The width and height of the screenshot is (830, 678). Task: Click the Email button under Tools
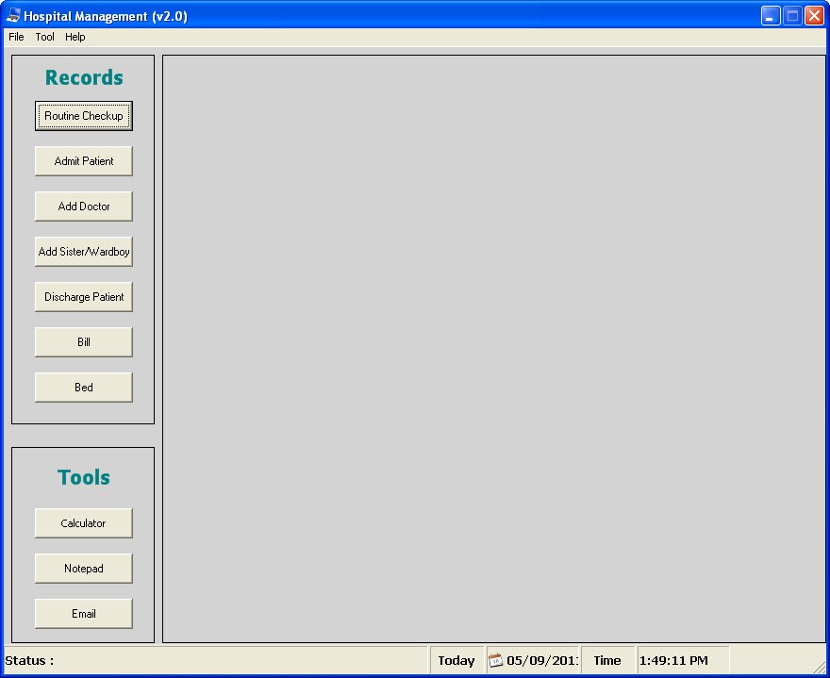coord(83,613)
